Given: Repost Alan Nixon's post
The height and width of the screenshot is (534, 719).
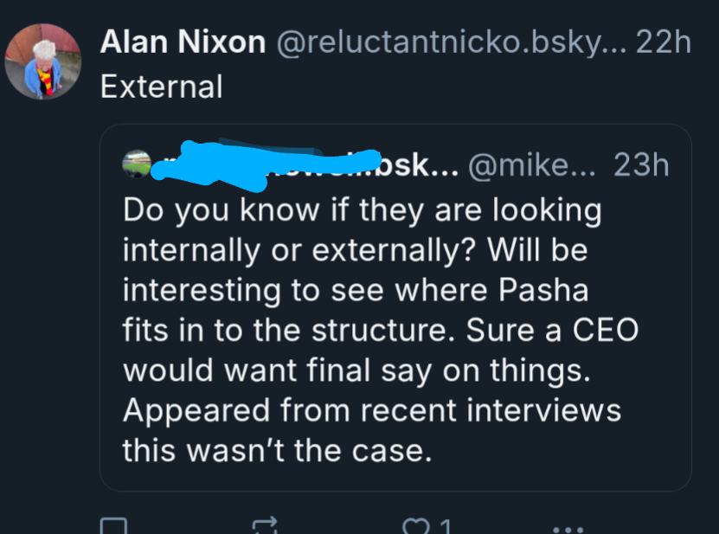Looking at the screenshot, I should click(x=266, y=526).
